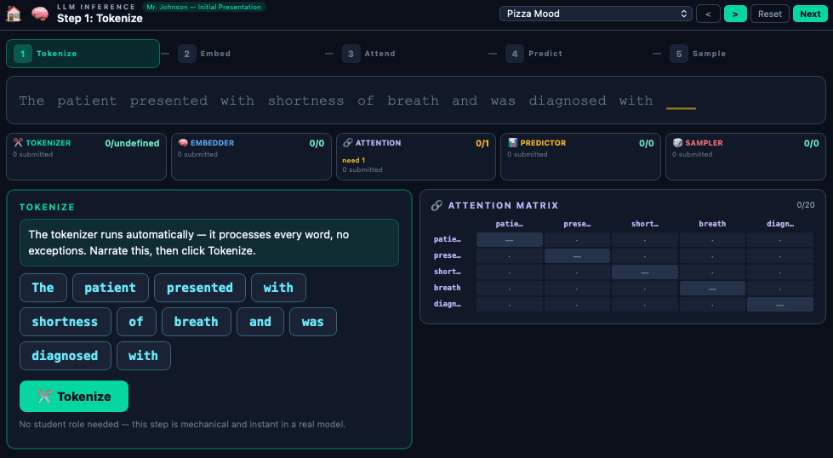Click the 'diagnosed' token chip

click(x=66, y=356)
